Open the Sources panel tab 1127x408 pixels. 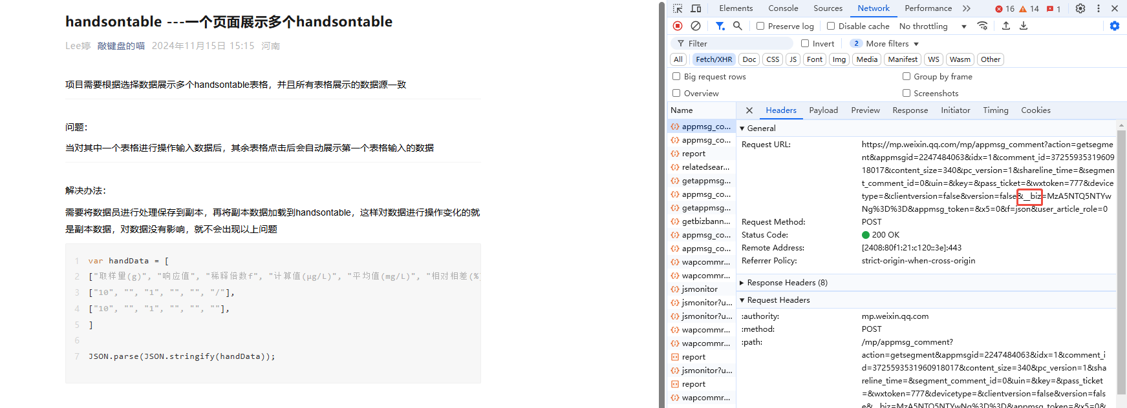(828, 8)
